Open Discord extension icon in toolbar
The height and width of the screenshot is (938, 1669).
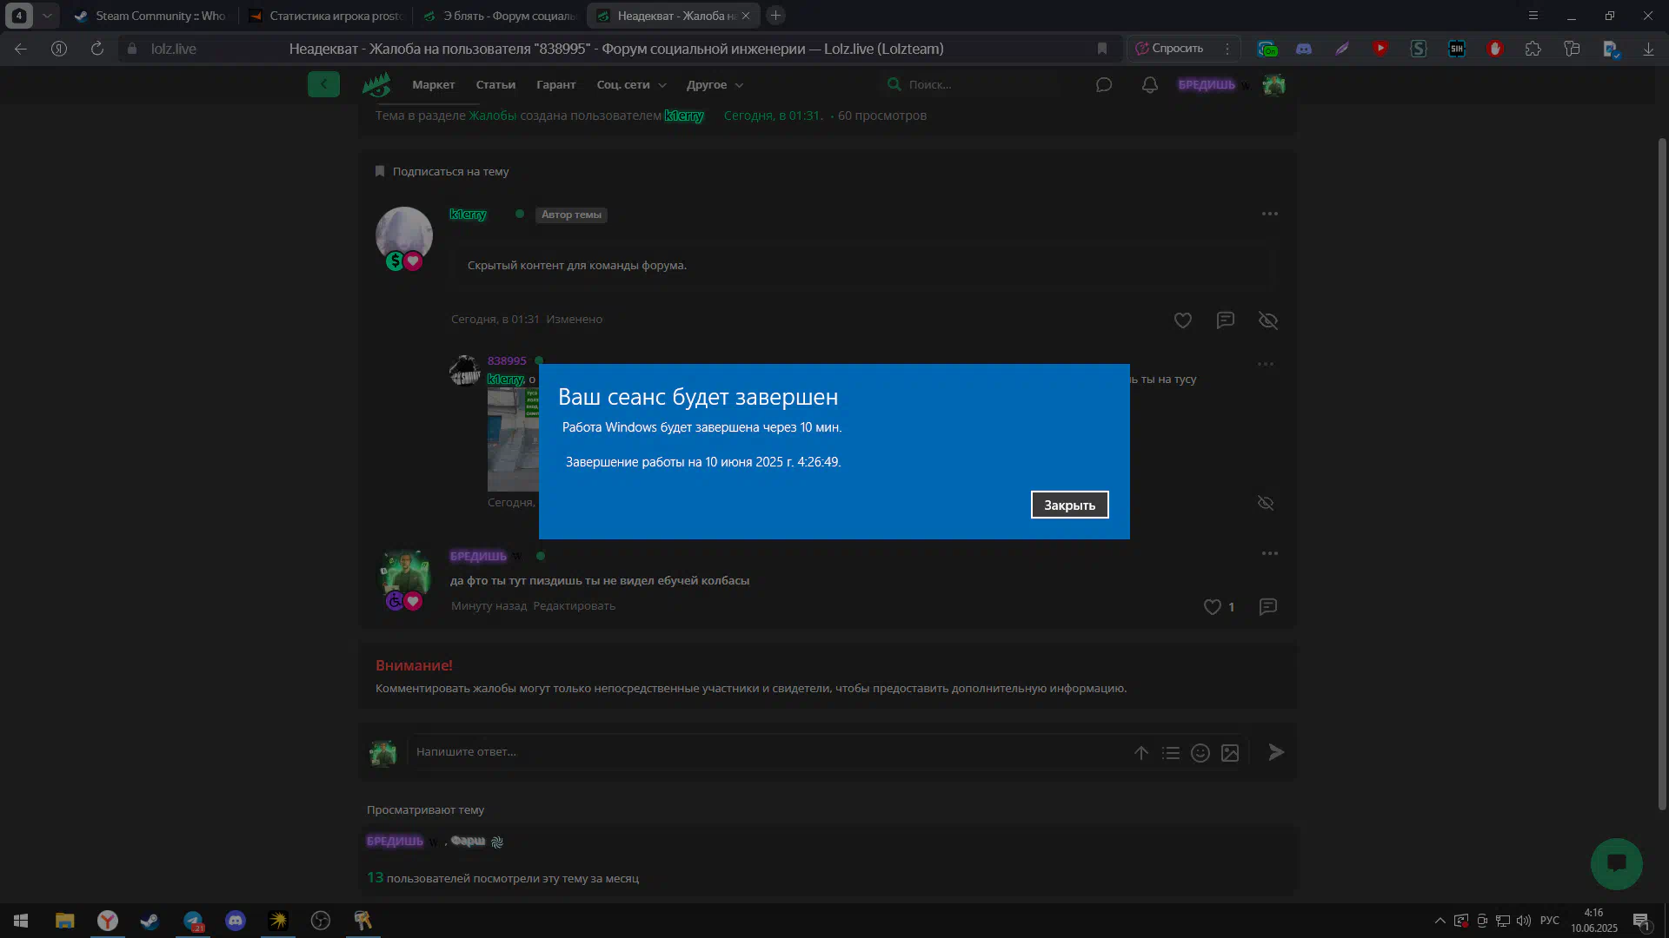pyautogui.click(x=1304, y=49)
